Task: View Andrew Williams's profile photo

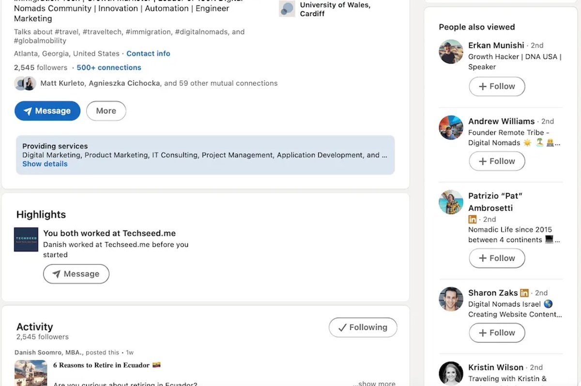Action: [451, 127]
